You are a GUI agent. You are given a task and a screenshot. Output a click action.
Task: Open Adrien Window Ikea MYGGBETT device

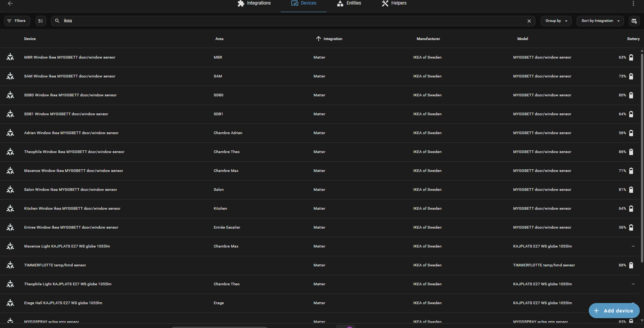coord(71,133)
